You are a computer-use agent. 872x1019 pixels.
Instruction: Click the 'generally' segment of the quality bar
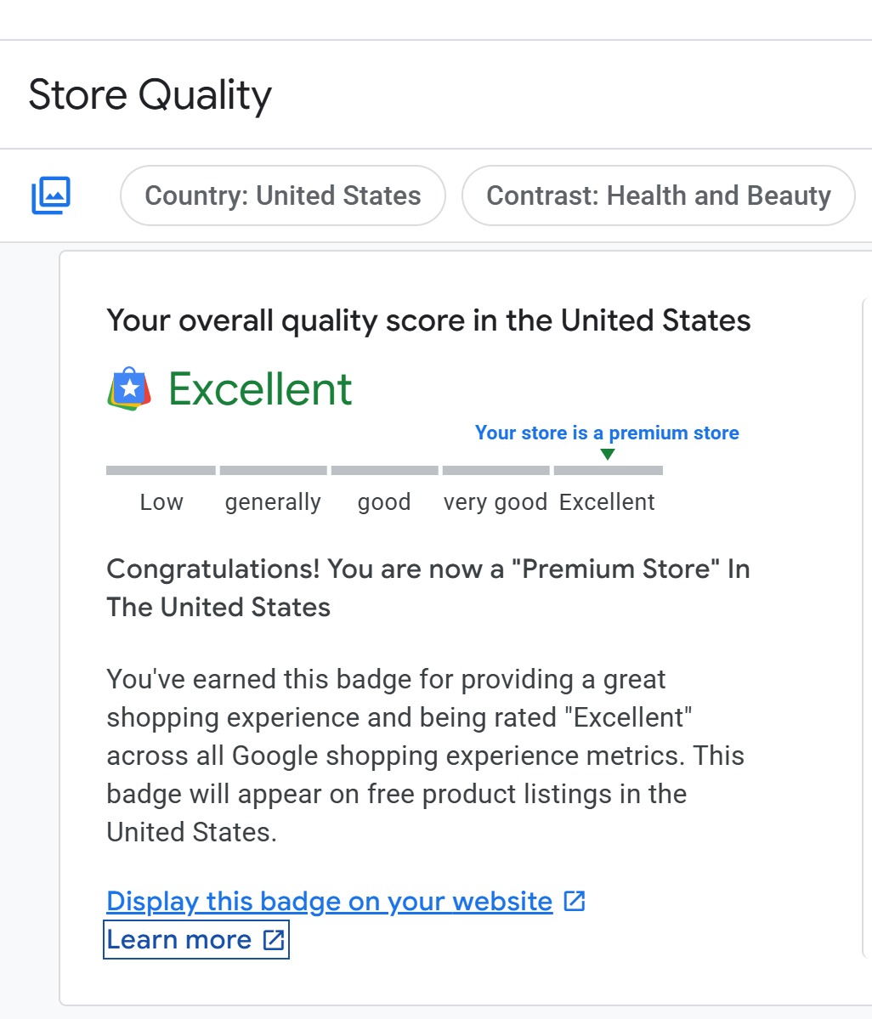[273, 470]
